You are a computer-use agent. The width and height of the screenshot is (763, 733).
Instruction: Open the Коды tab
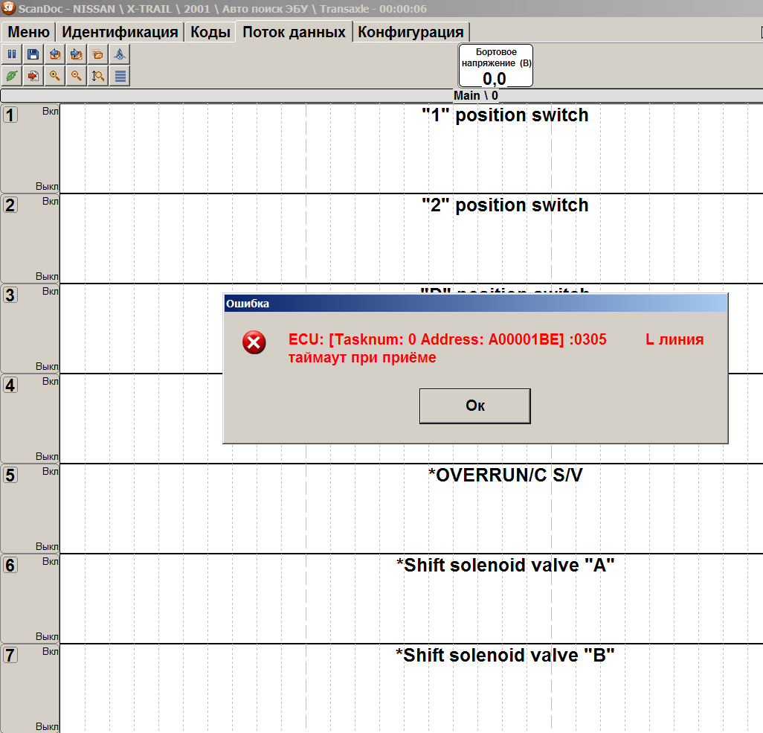210,32
